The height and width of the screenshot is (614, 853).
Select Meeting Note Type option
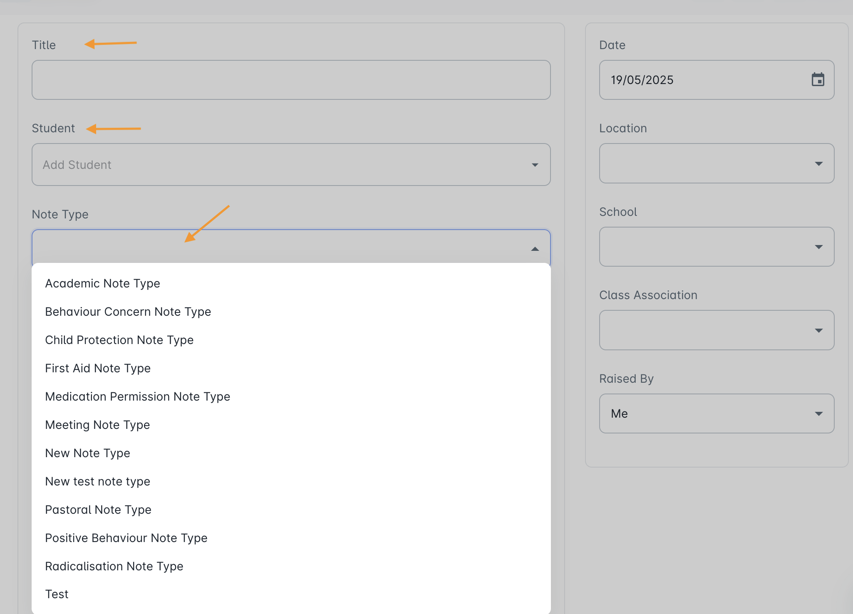tap(291, 425)
